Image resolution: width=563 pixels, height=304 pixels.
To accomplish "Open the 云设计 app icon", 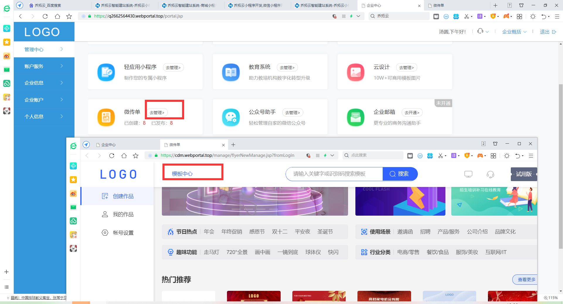I will click(x=356, y=72).
